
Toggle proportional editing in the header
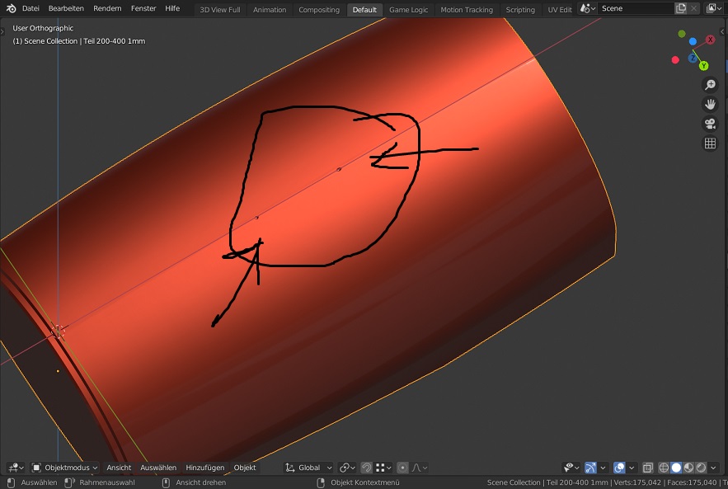[x=402, y=468]
